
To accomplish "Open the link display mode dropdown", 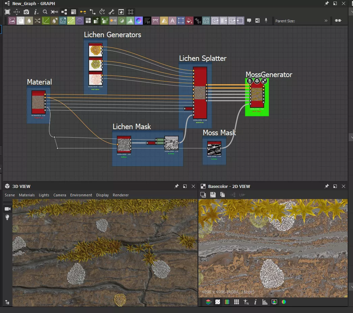I will (x=83, y=12).
